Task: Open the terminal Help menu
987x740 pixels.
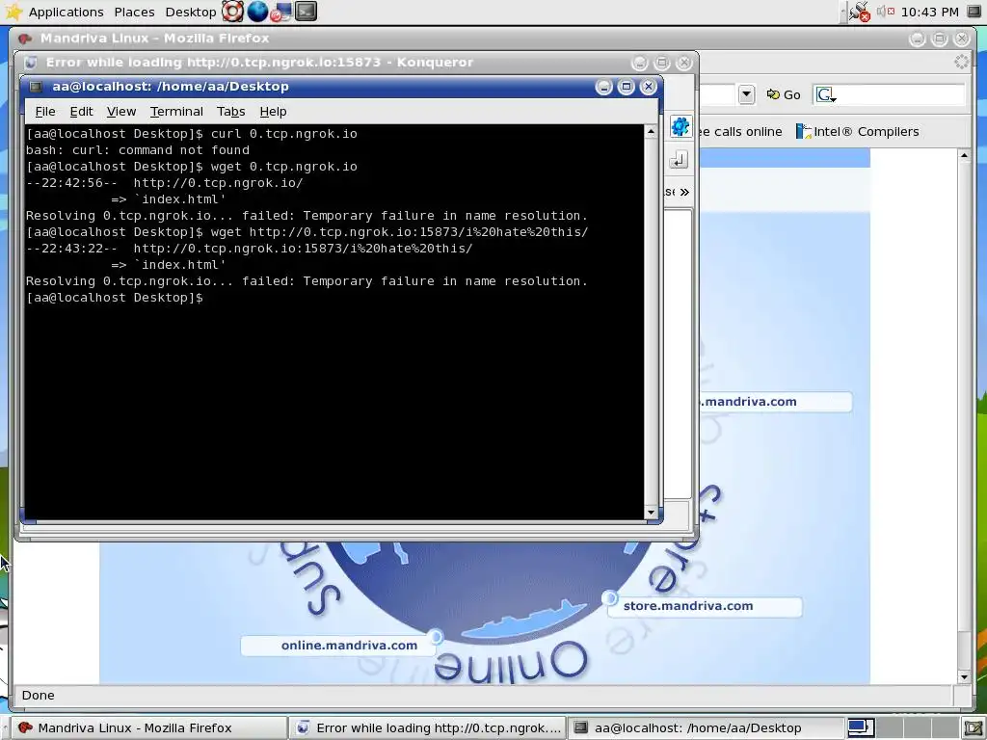Action: pos(273,112)
